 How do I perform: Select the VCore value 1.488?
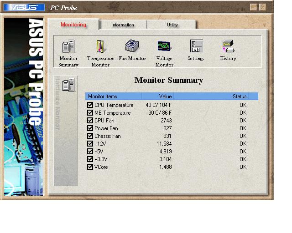165,167
